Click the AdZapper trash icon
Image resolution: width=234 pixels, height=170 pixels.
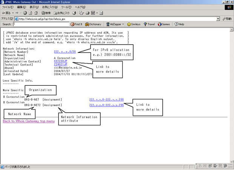point(108,24)
